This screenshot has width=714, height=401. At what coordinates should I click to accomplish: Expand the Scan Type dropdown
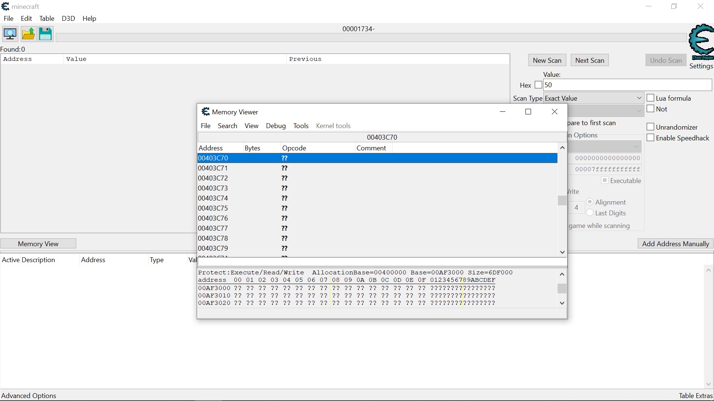(594, 98)
